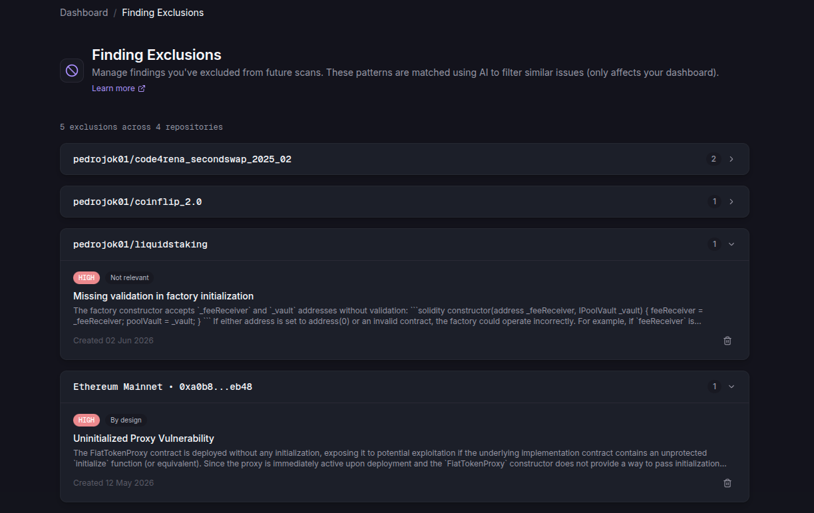Expand the code4rena_secondswap_2025_02 repository row
The height and width of the screenshot is (513, 814).
[405, 159]
